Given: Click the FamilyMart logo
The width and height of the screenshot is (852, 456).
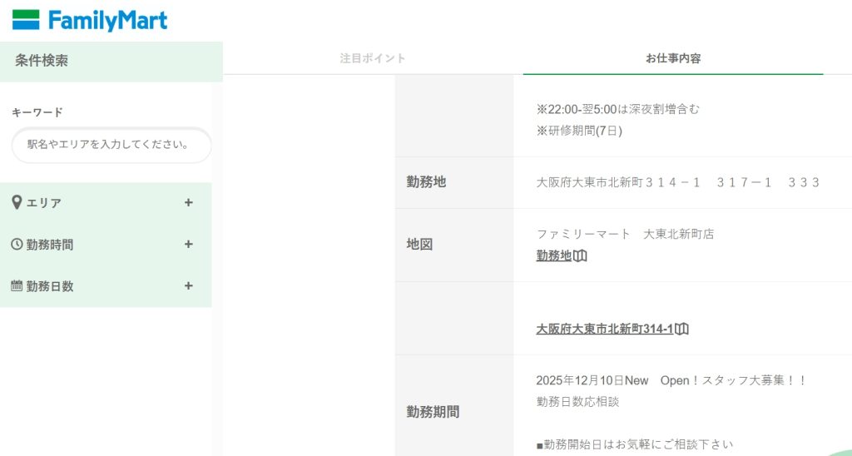Looking at the screenshot, I should tap(90, 21).
